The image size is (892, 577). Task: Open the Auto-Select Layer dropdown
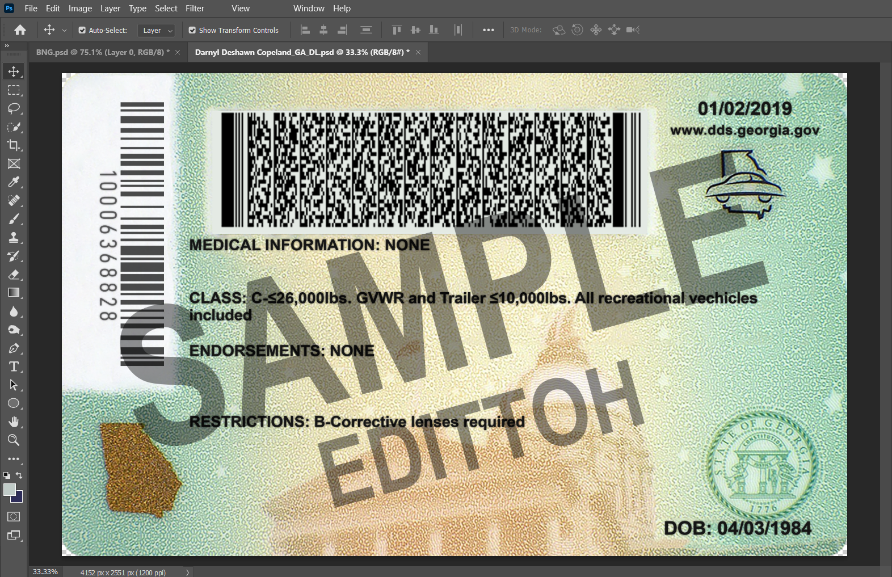tap(156, 31)
